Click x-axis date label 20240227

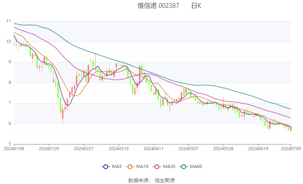pyautogui.click(x=84, y=149)
